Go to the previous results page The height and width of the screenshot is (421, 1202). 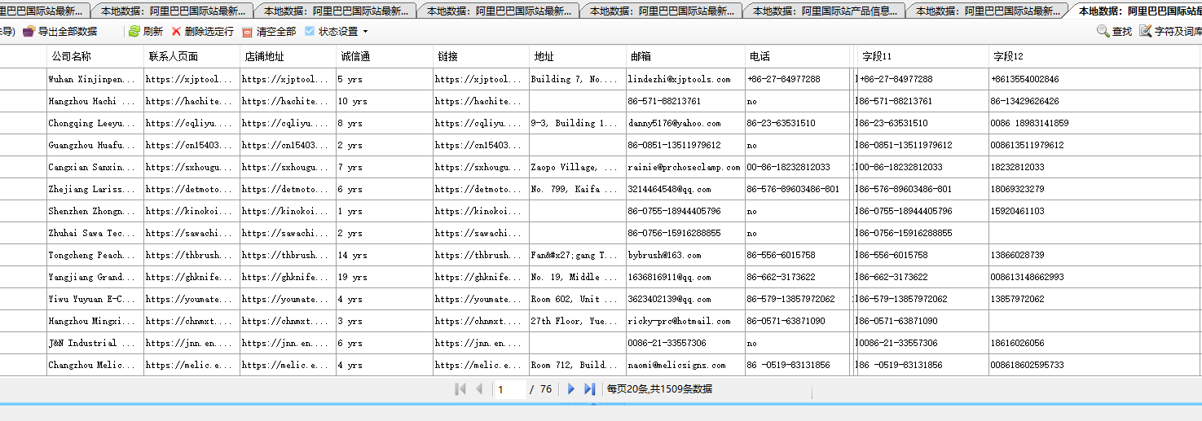coord(479,389)
